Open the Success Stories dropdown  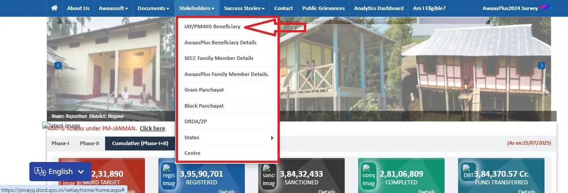(x=244, y=8)
